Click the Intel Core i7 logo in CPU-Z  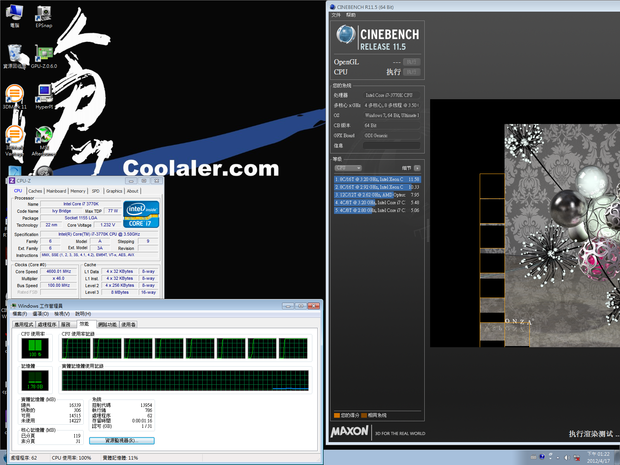coord(141,214)
